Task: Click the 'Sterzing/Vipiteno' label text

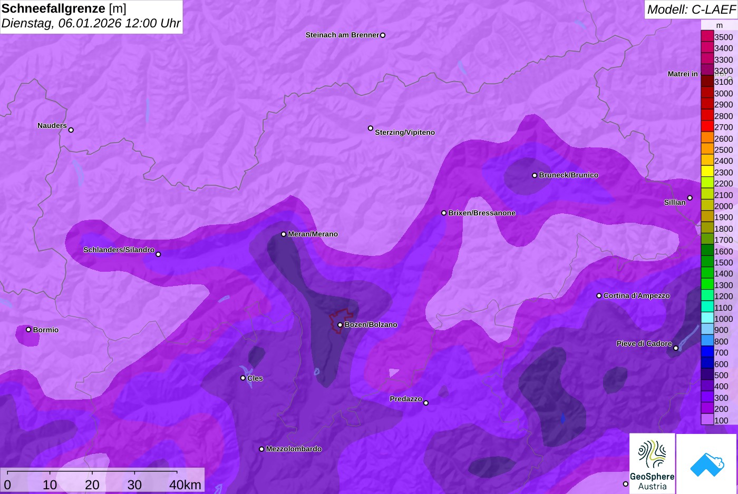Action: tap(405, 133)
